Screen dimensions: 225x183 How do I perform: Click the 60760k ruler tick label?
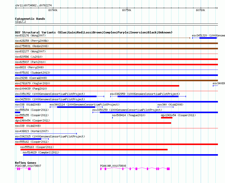coord(200,10)
